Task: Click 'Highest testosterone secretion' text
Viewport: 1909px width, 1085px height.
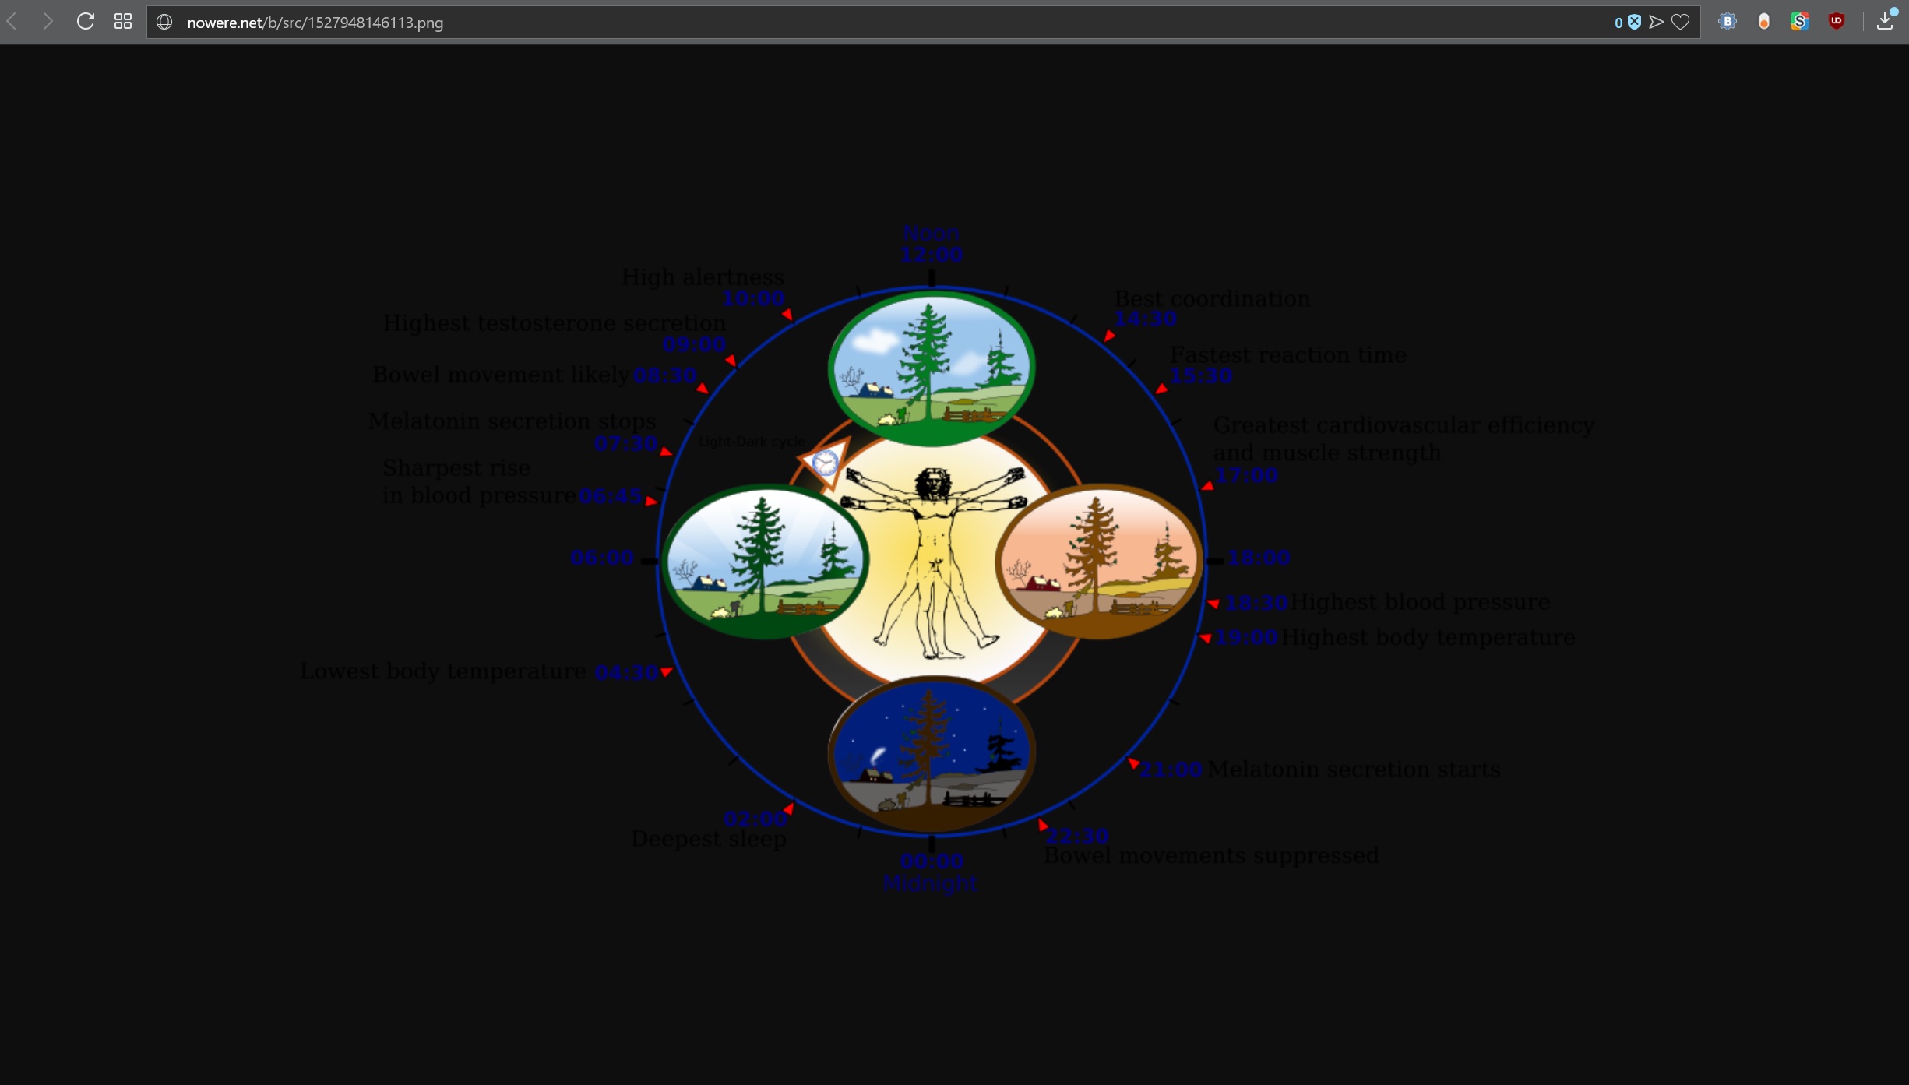Action: pyautogui.click(x=554, y=323)
